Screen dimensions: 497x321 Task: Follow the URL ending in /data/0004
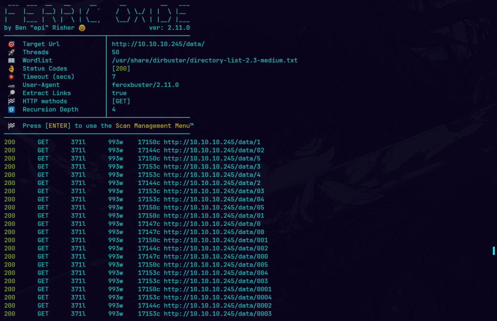click(217, 298)
